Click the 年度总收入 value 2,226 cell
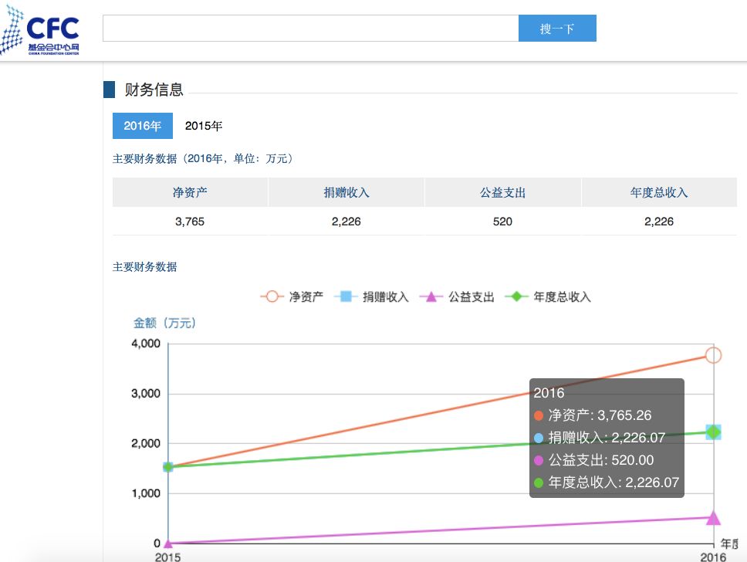This screenshot has width=747, height=562. tap(659, 222)
